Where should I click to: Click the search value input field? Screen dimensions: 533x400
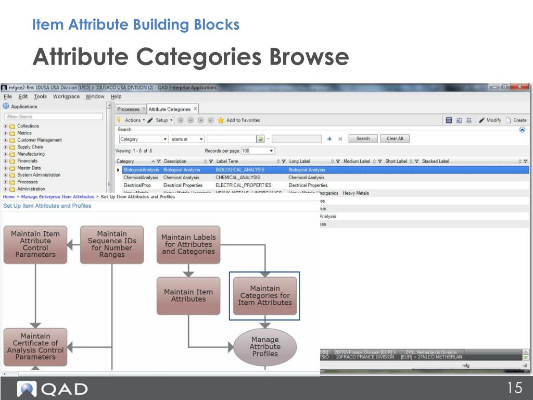[232, 139]
